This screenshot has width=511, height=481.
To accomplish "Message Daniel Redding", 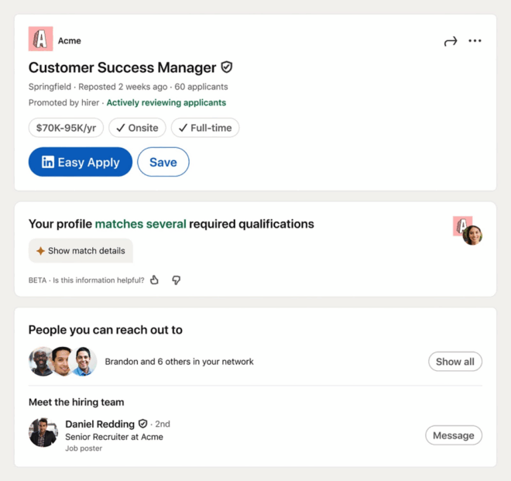I will (453, 435).
